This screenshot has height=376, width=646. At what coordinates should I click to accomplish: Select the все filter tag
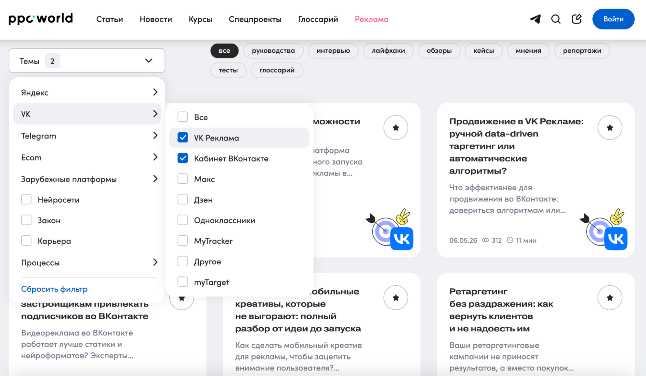click(x=224, y=50)
